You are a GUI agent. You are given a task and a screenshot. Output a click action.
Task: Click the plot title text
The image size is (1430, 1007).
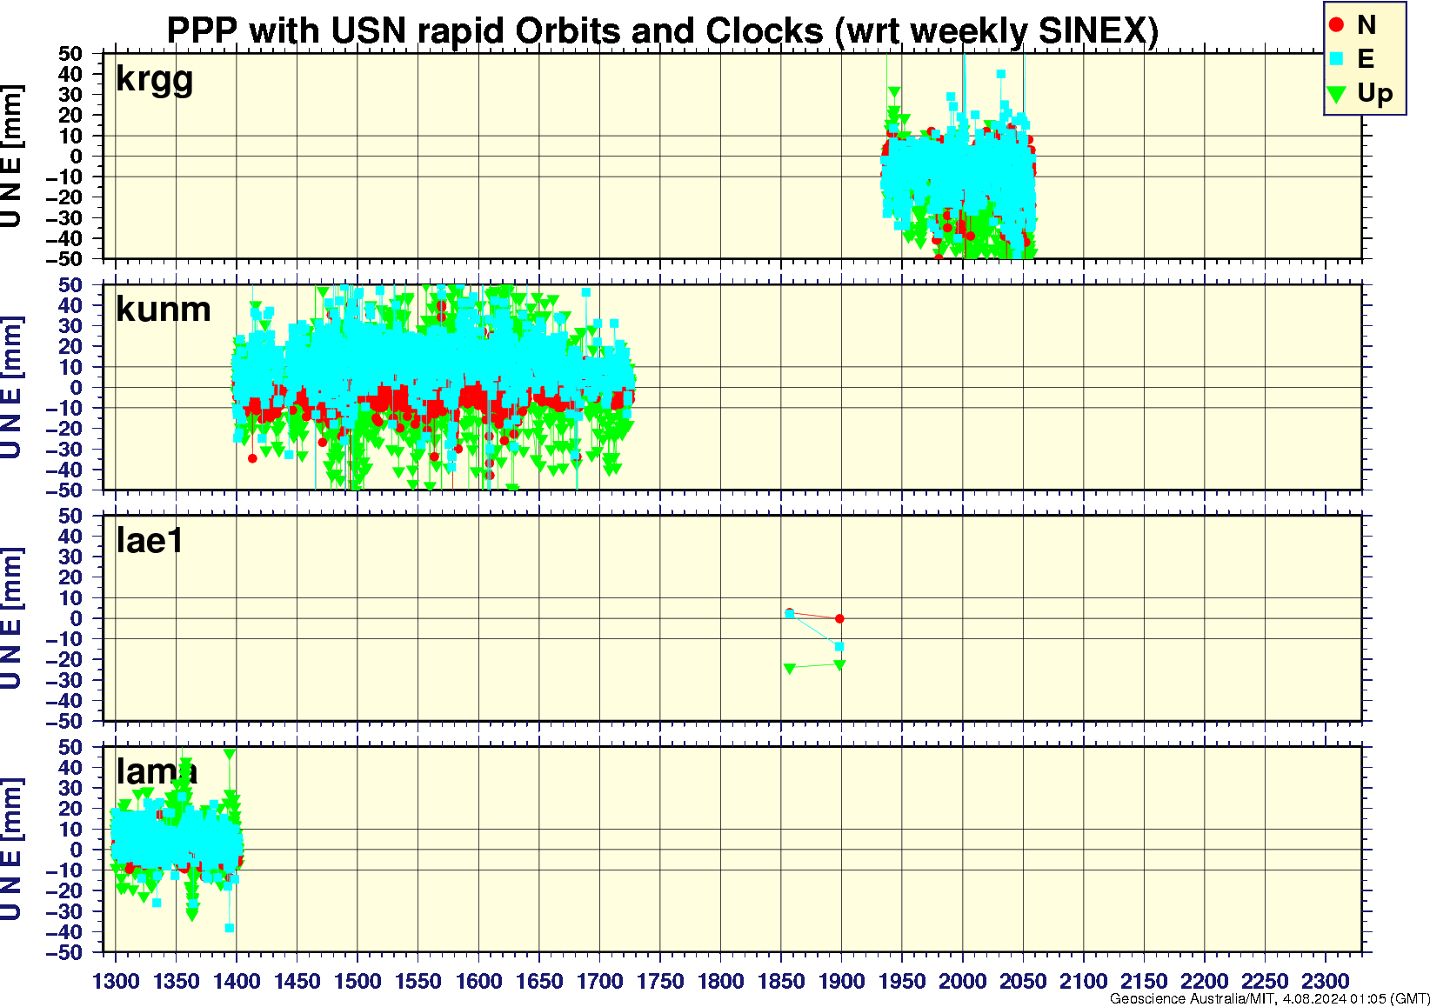pos(662,31)
